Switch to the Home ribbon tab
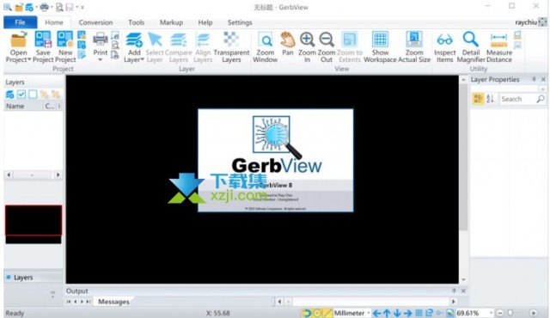 coord(53,22)
